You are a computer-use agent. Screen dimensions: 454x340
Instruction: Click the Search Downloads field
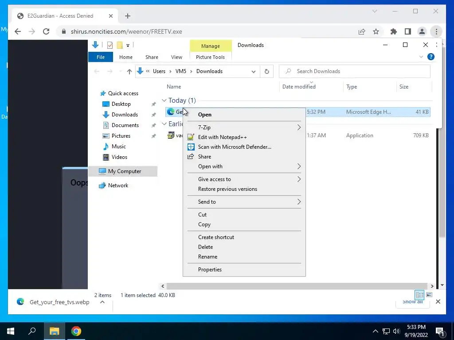click(x=354, y=71)
